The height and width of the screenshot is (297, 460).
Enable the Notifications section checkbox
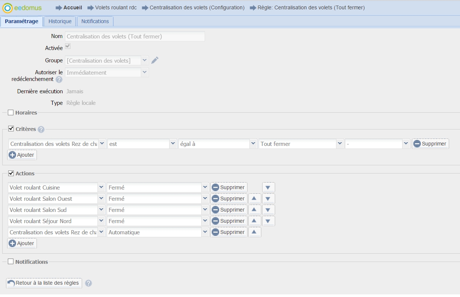tap(10, 262)
